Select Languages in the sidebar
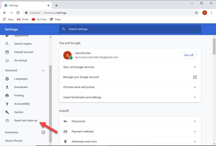The width and height of the screenshot is (216, 146). tap(21, 79)
